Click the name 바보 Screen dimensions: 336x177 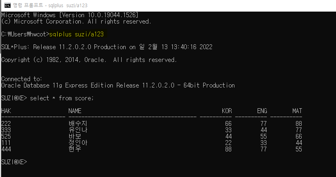75,136
